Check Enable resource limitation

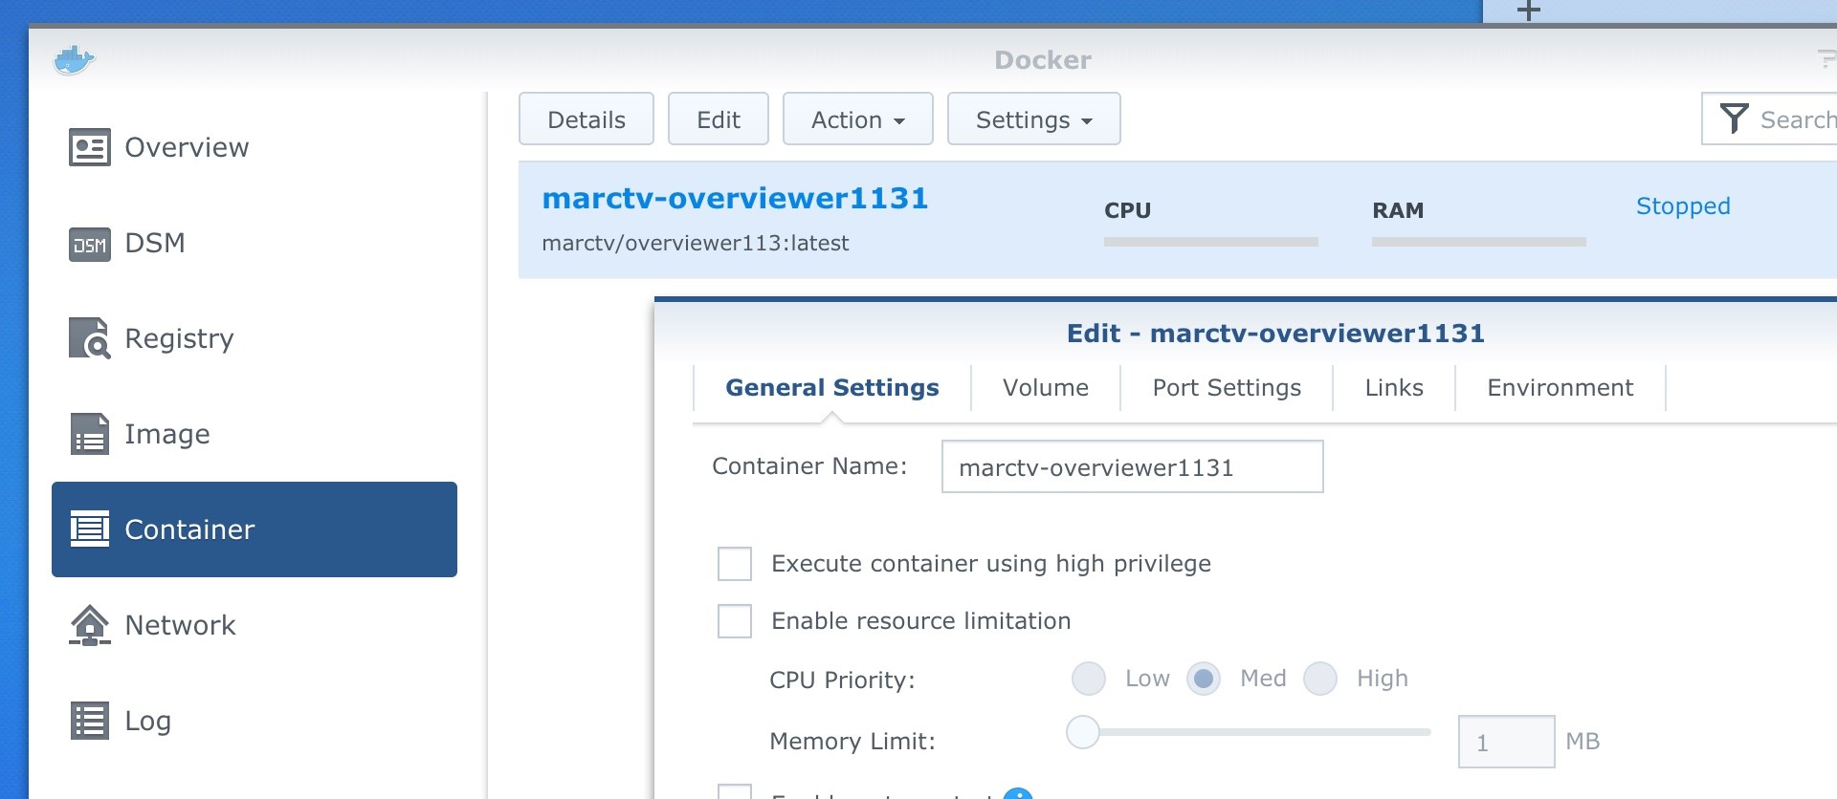point(735,621)
